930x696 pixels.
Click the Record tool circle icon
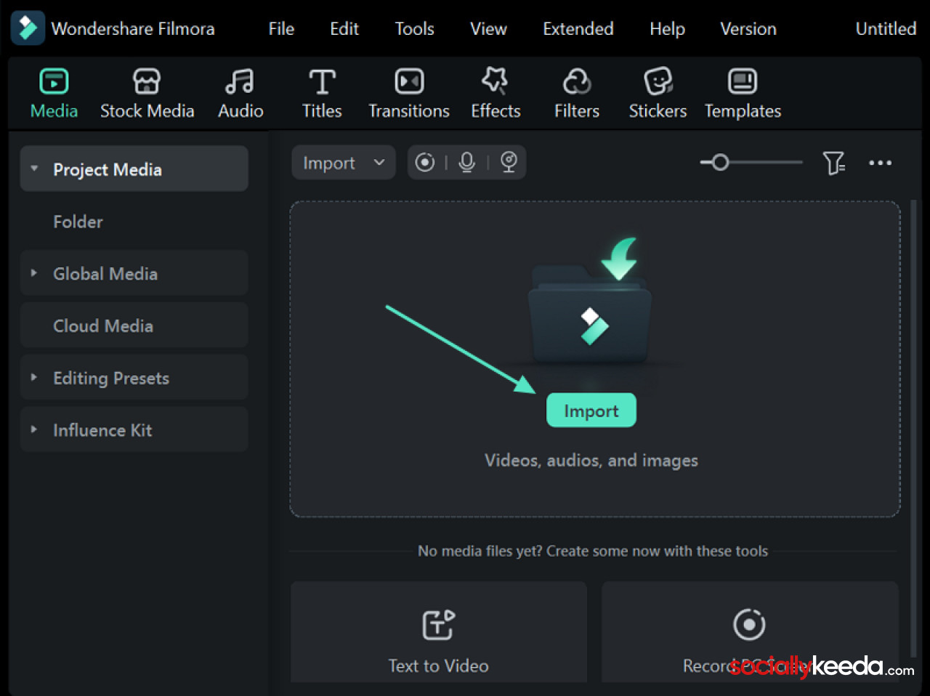pyautogui.click(x=749, y=624)
